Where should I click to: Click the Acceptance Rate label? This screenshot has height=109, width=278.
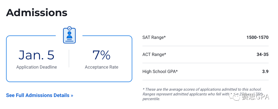click(101, 67)
